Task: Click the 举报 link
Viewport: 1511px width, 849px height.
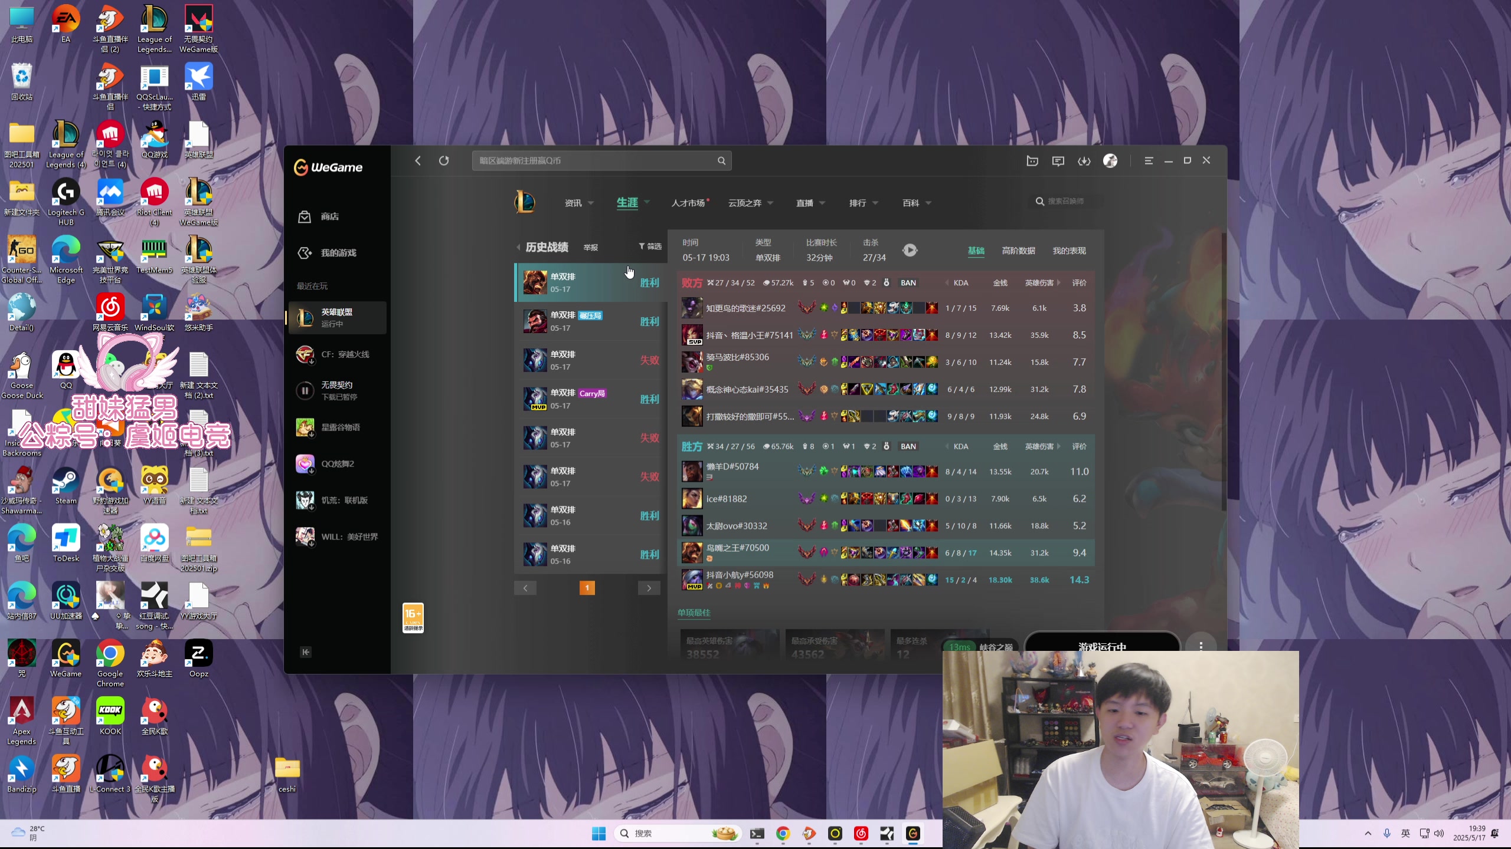Action: 590,248
